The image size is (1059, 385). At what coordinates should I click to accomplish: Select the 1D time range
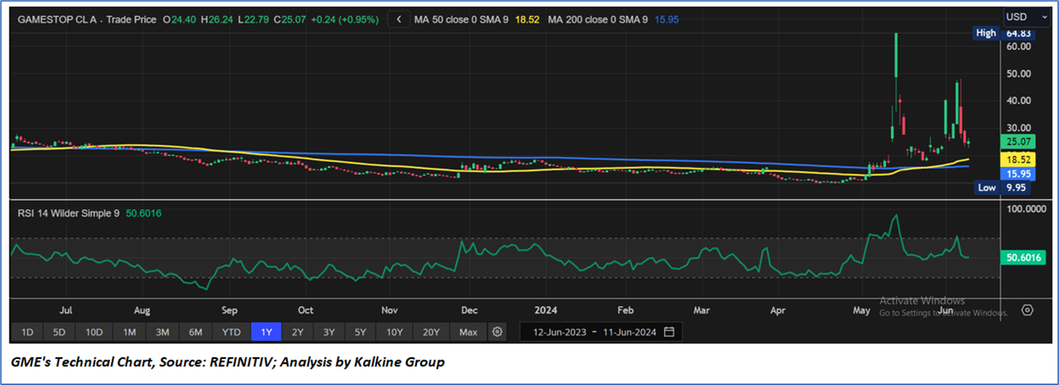point(27,332)
